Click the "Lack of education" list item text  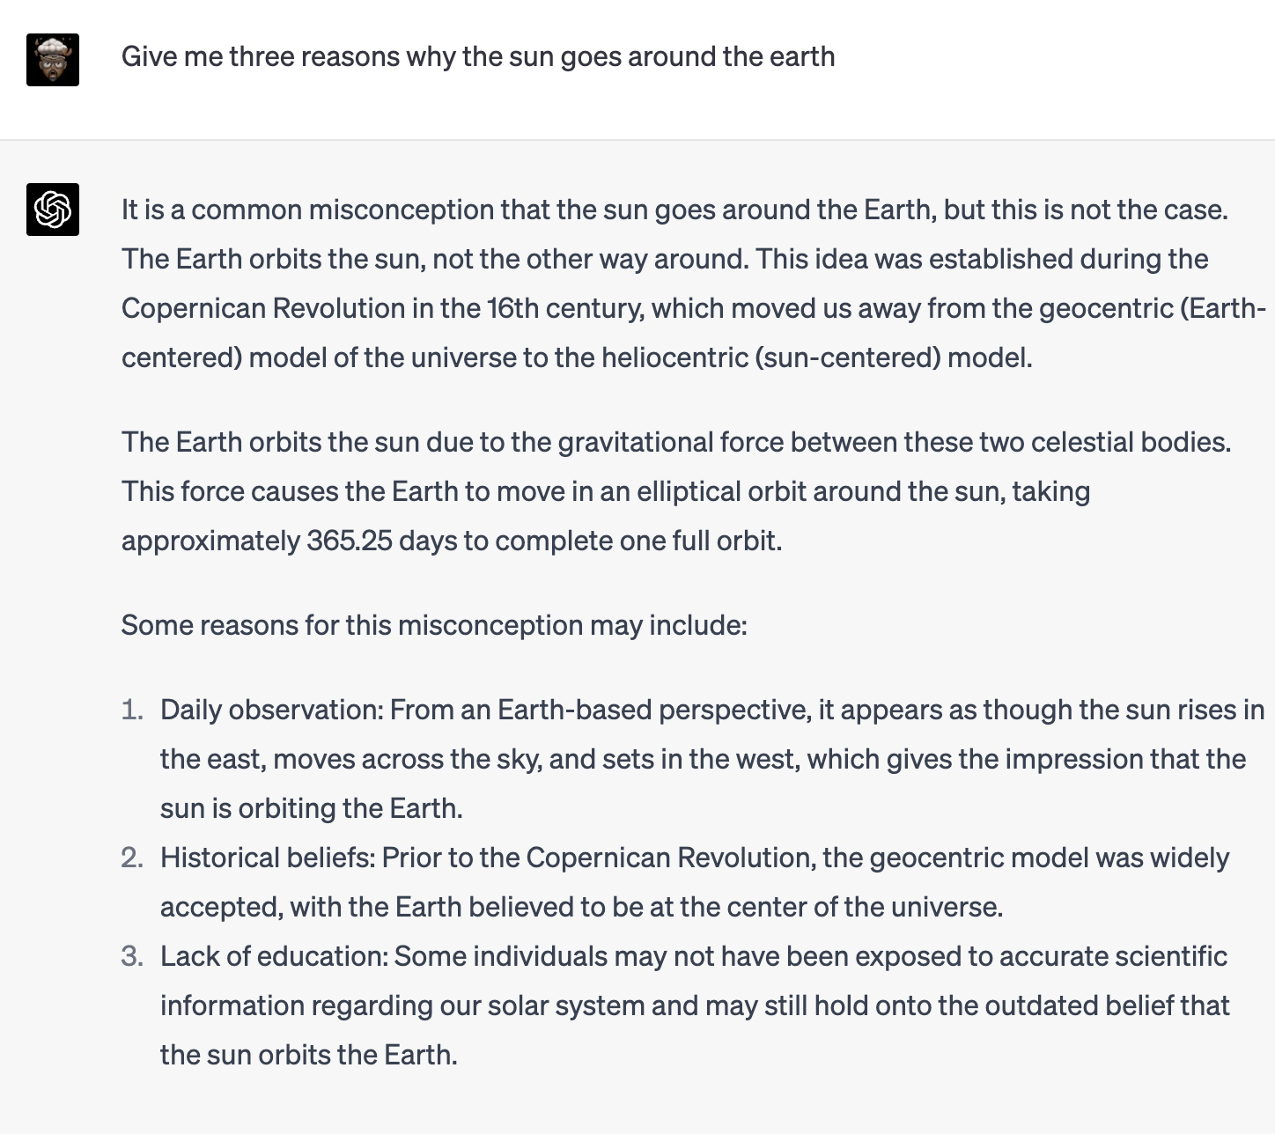(695, 1005)
